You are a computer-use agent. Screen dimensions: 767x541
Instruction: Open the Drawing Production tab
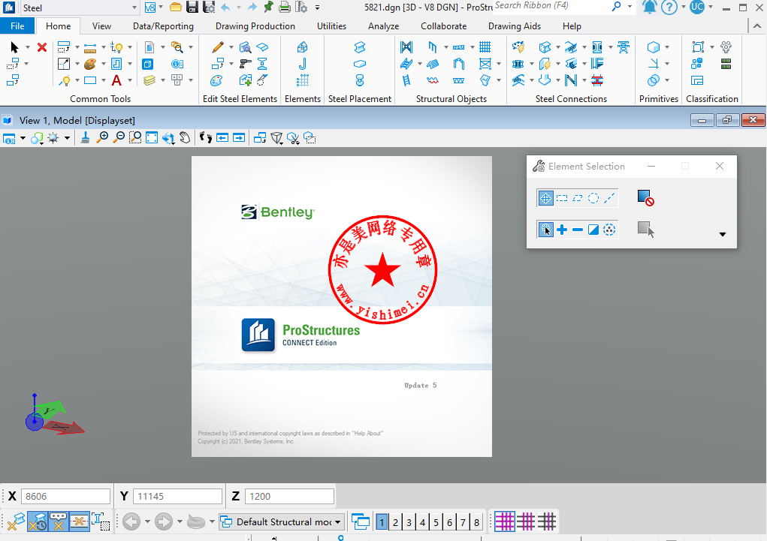point(255,26)
